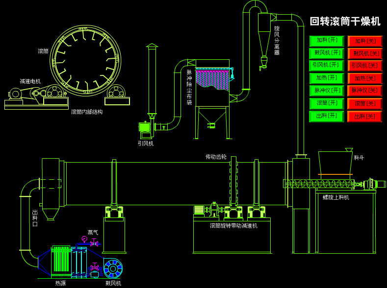The height and width of the screenshot is (288, 387).
Task: Turn on feeding with 加料[开]
Action: [327, 41]
